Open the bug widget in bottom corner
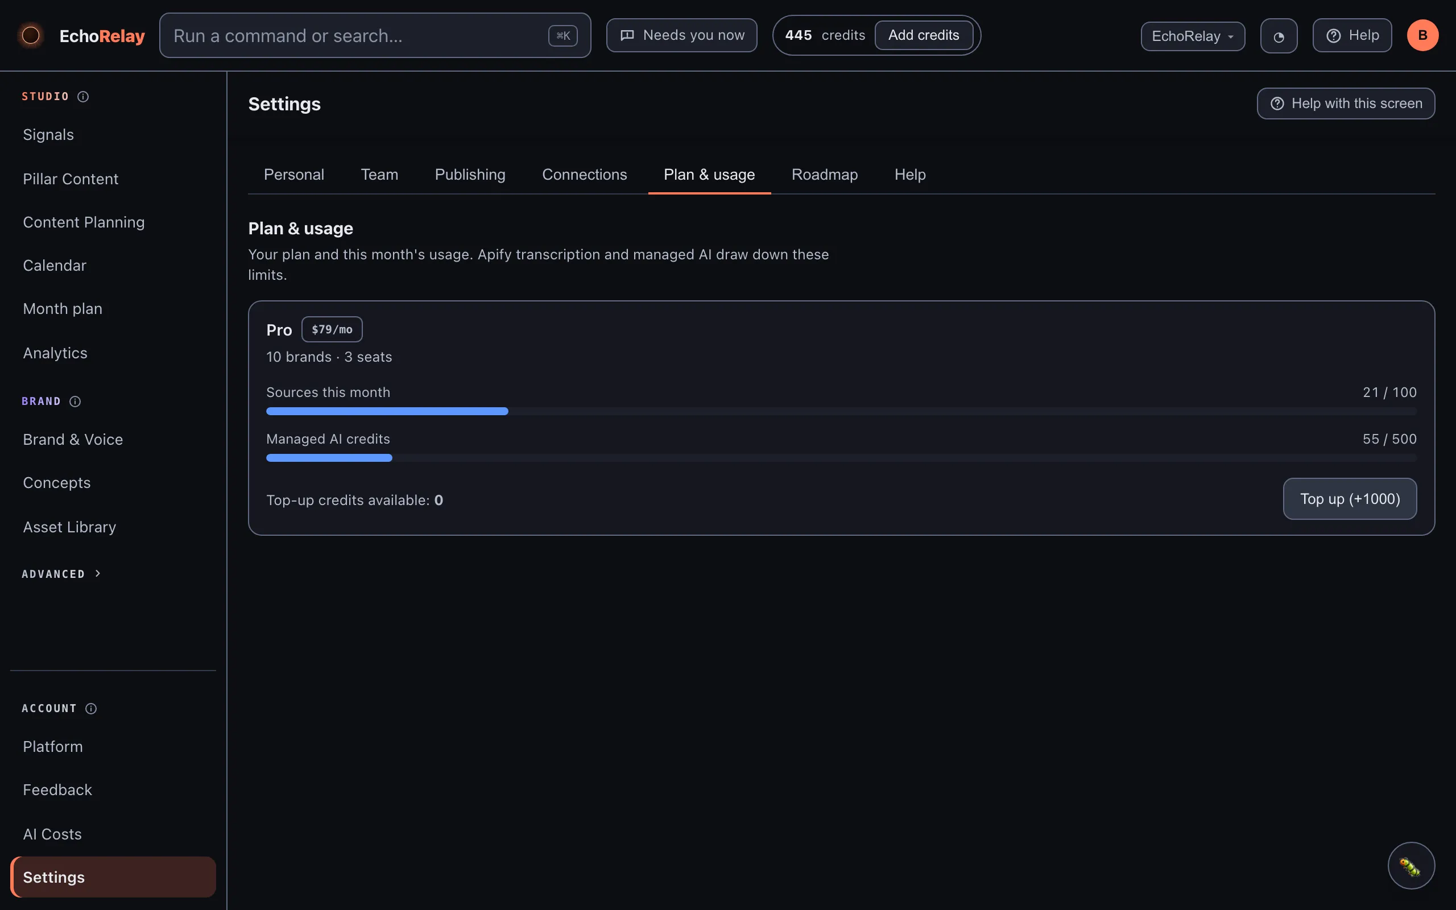The image size is (1456, 910). pos(1411,866)
